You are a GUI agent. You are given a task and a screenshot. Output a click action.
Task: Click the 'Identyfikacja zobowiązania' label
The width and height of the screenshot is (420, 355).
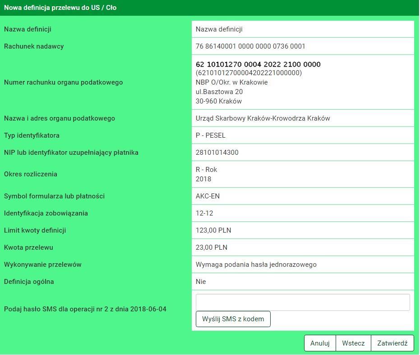46,213
